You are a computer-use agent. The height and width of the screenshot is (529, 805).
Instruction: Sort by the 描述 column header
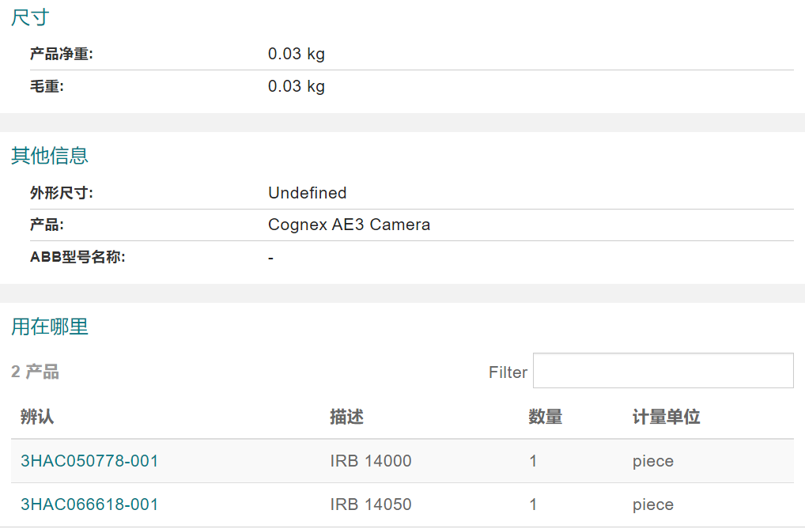pyautogui.click(x=346, y=417)
